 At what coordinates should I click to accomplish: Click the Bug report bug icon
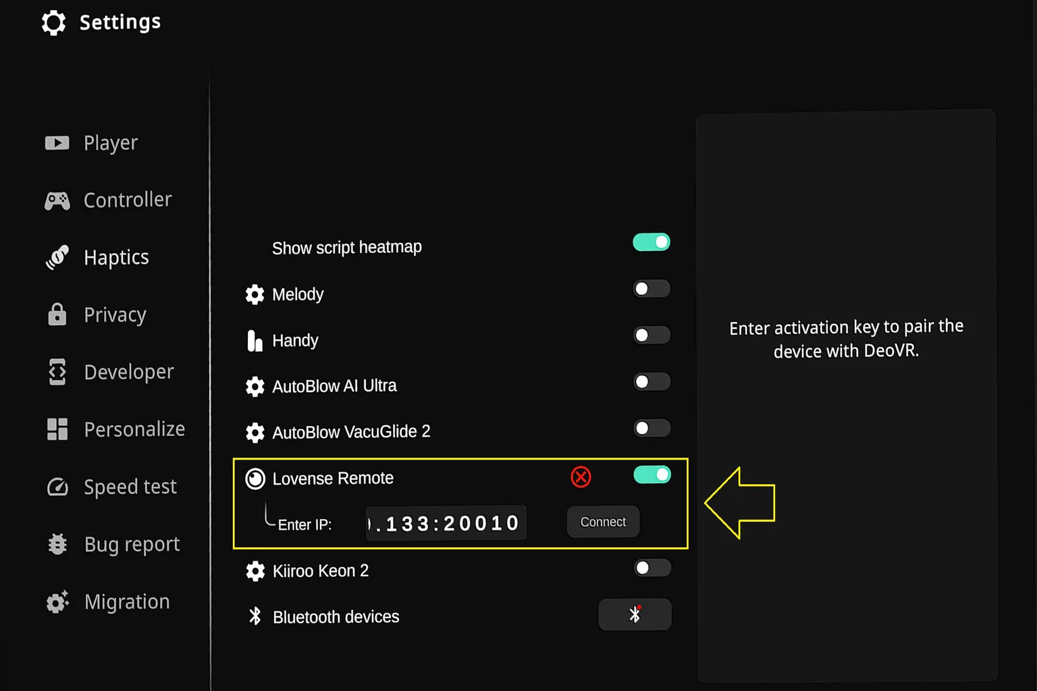pyautogui.click(x=57, y=544)
